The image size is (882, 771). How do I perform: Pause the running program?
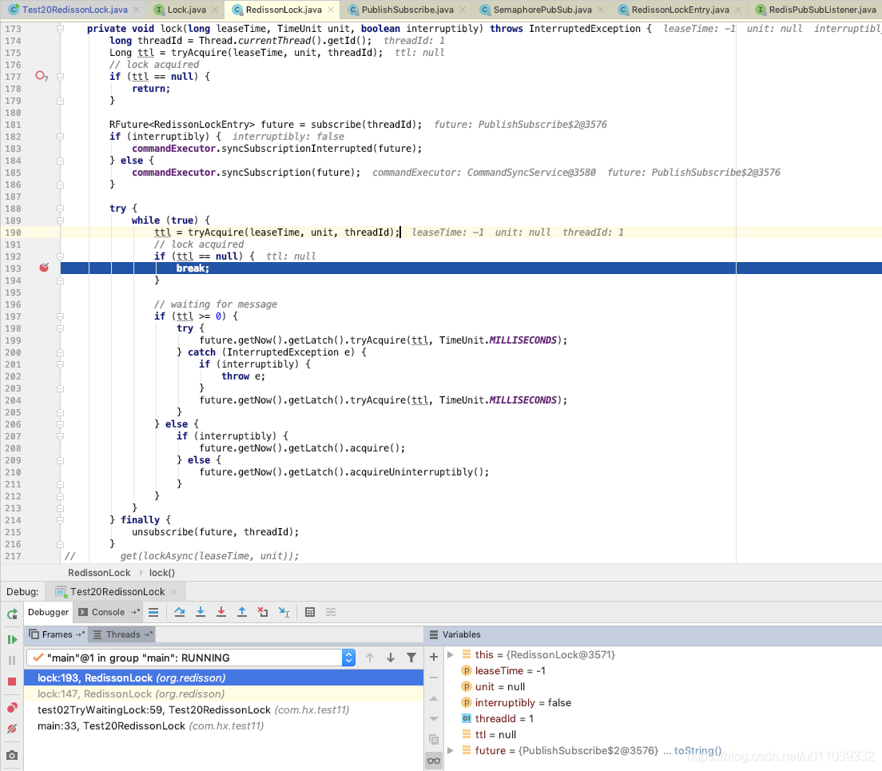coord(12,660)
